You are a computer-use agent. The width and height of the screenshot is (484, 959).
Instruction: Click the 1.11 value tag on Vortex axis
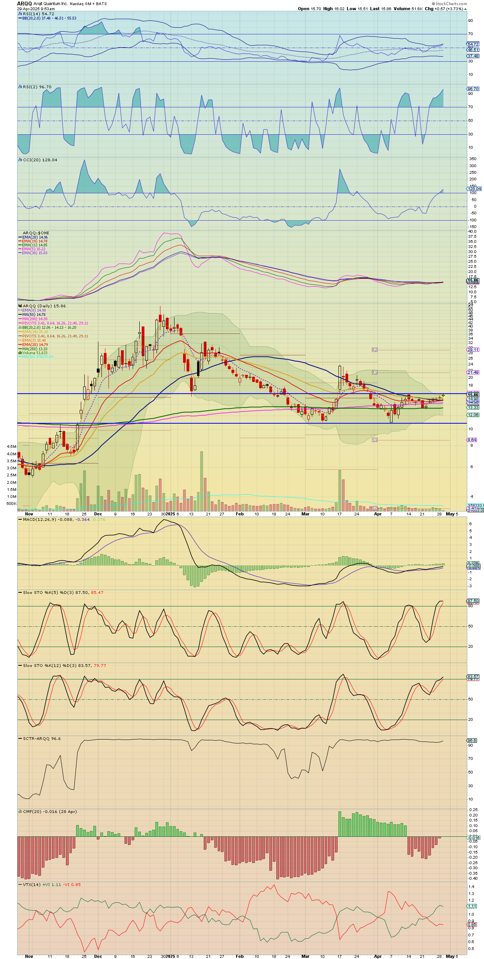pos(472,906)
